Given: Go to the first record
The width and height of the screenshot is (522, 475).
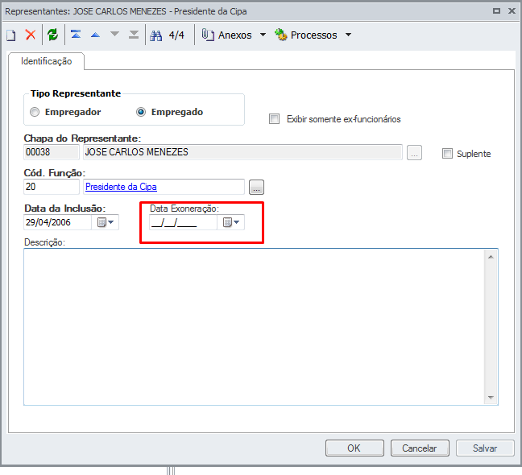Looking at the screenshot, I should 76,35.
